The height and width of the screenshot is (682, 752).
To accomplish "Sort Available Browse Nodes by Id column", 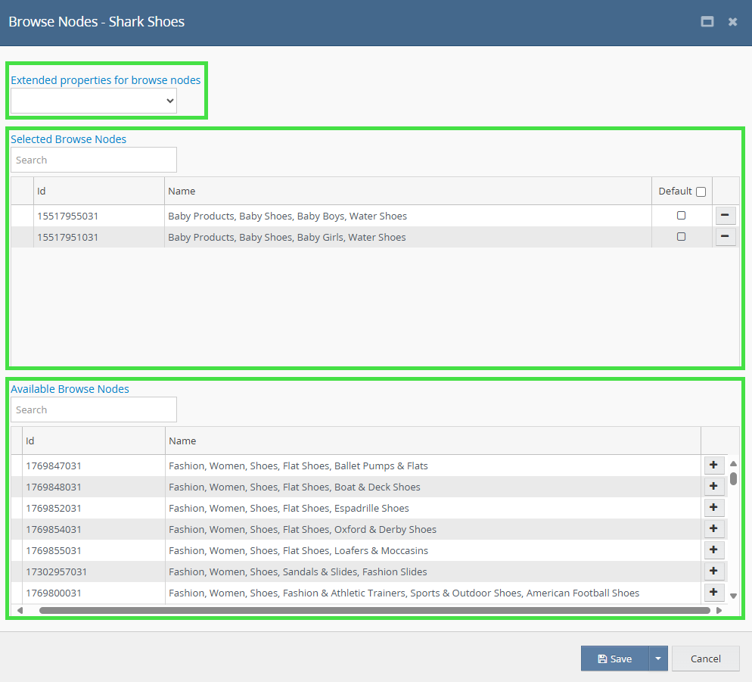I will point(30,441).
